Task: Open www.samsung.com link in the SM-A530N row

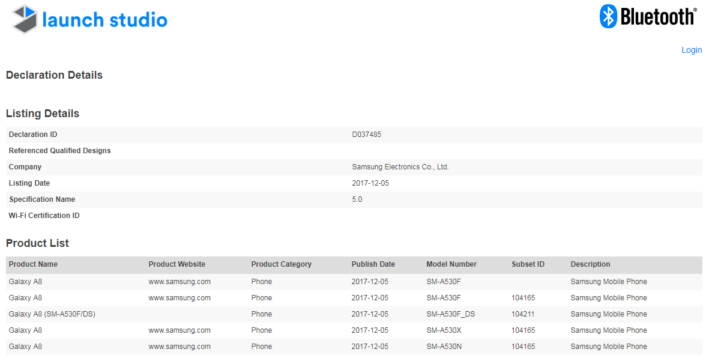Action: click(180, 347)
